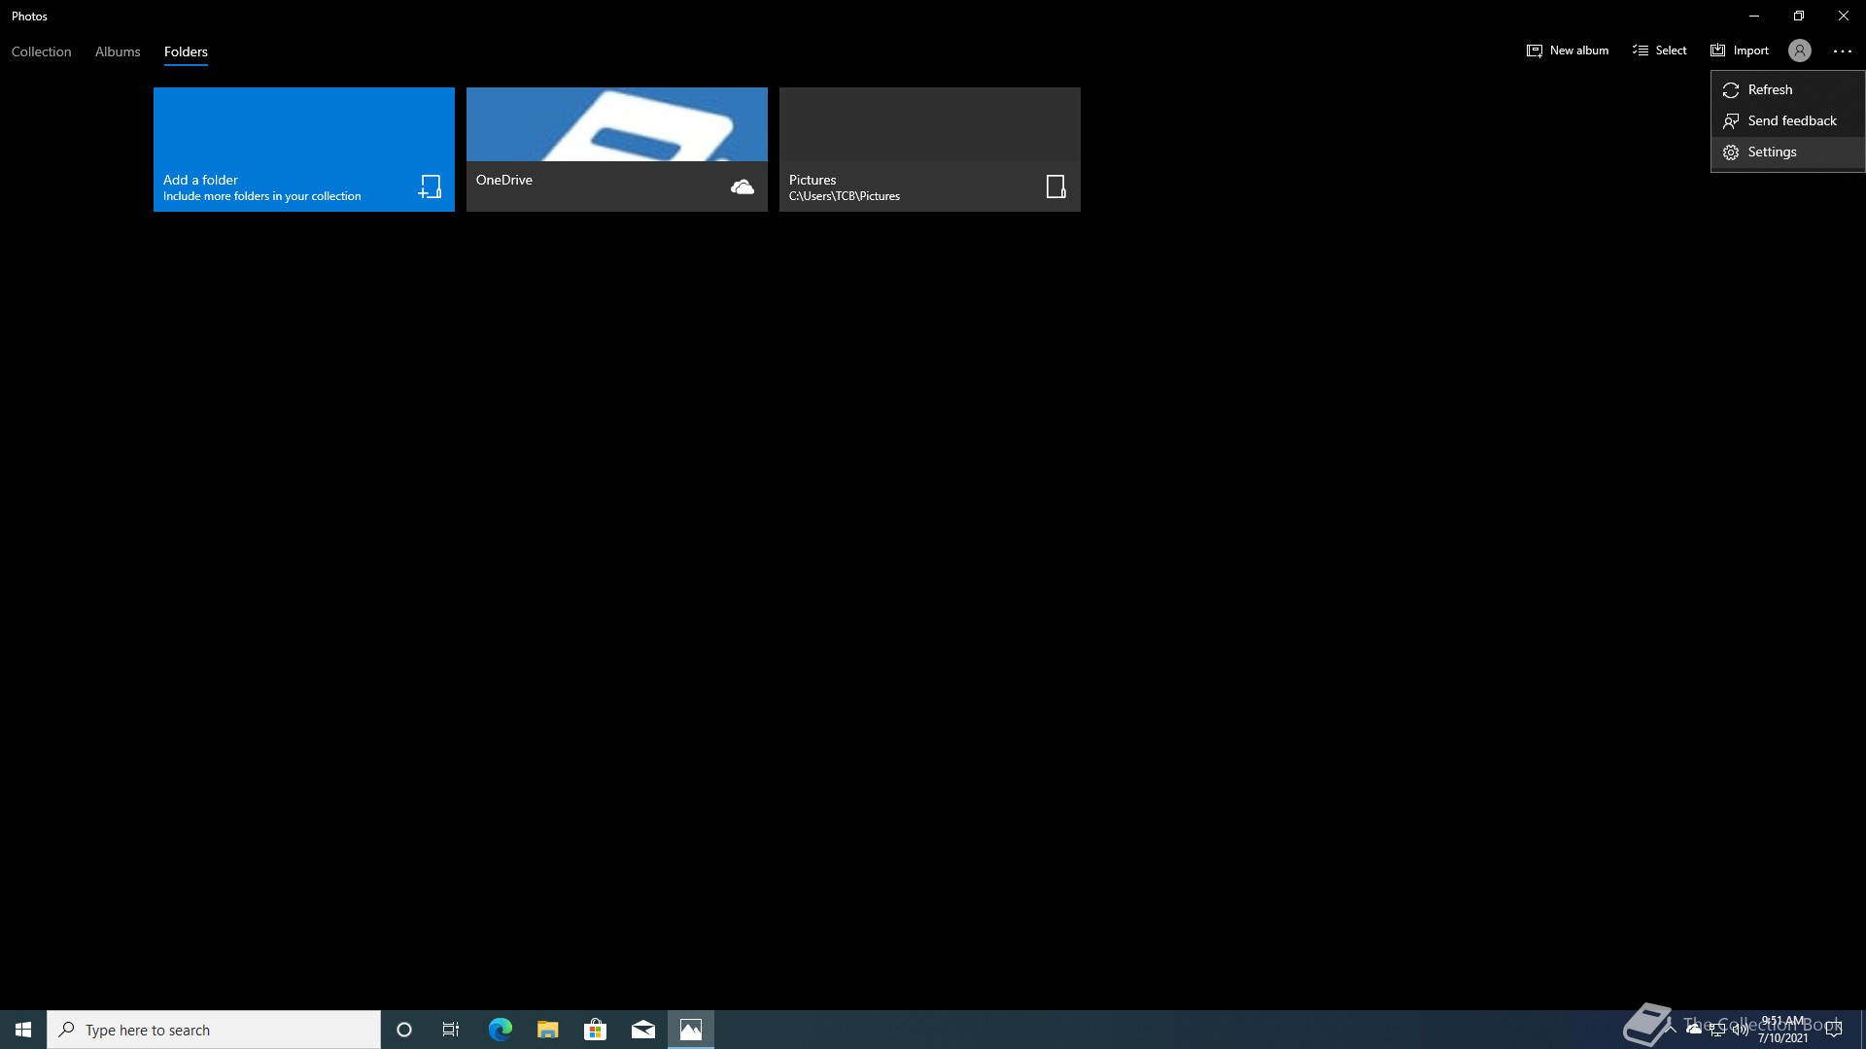This screenshot has height=1049, width=1866.
Task: Open the Import option
Action: 1739,51
